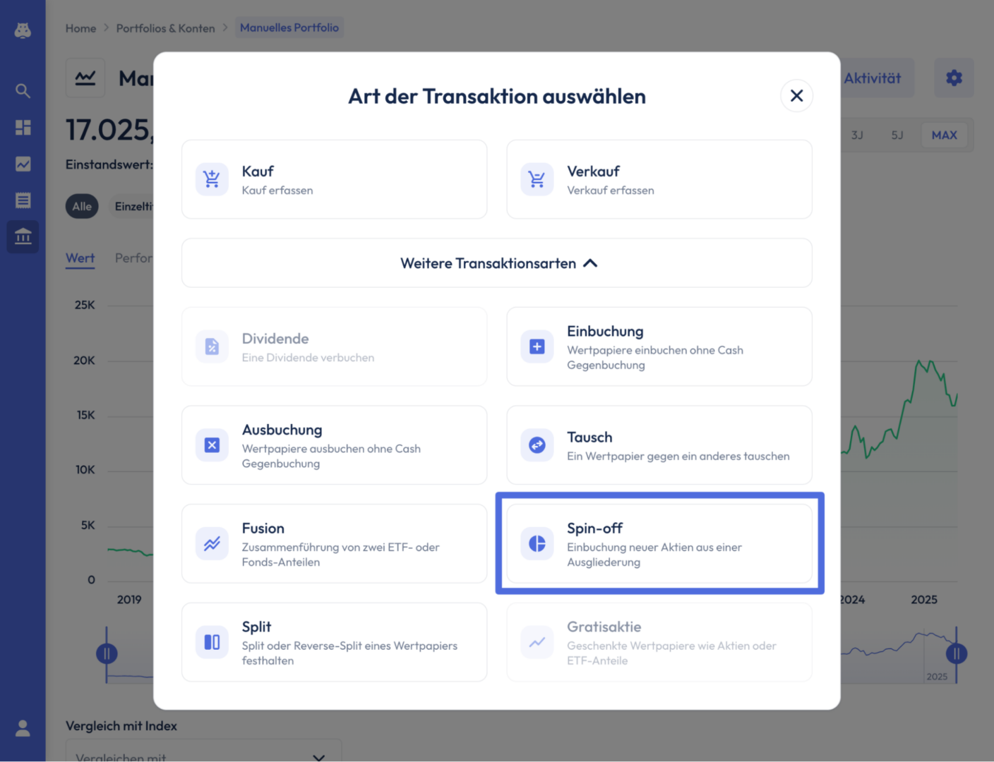
Task: Close the transaction type dialog
Action: point(796,95)
